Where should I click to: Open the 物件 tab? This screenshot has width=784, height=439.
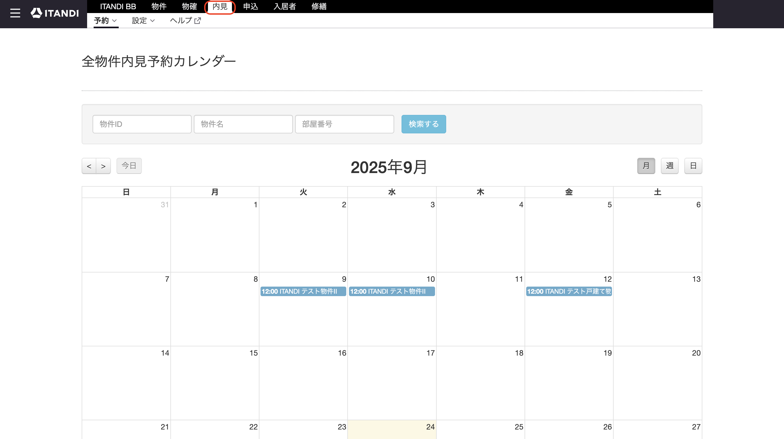point(159,6)
